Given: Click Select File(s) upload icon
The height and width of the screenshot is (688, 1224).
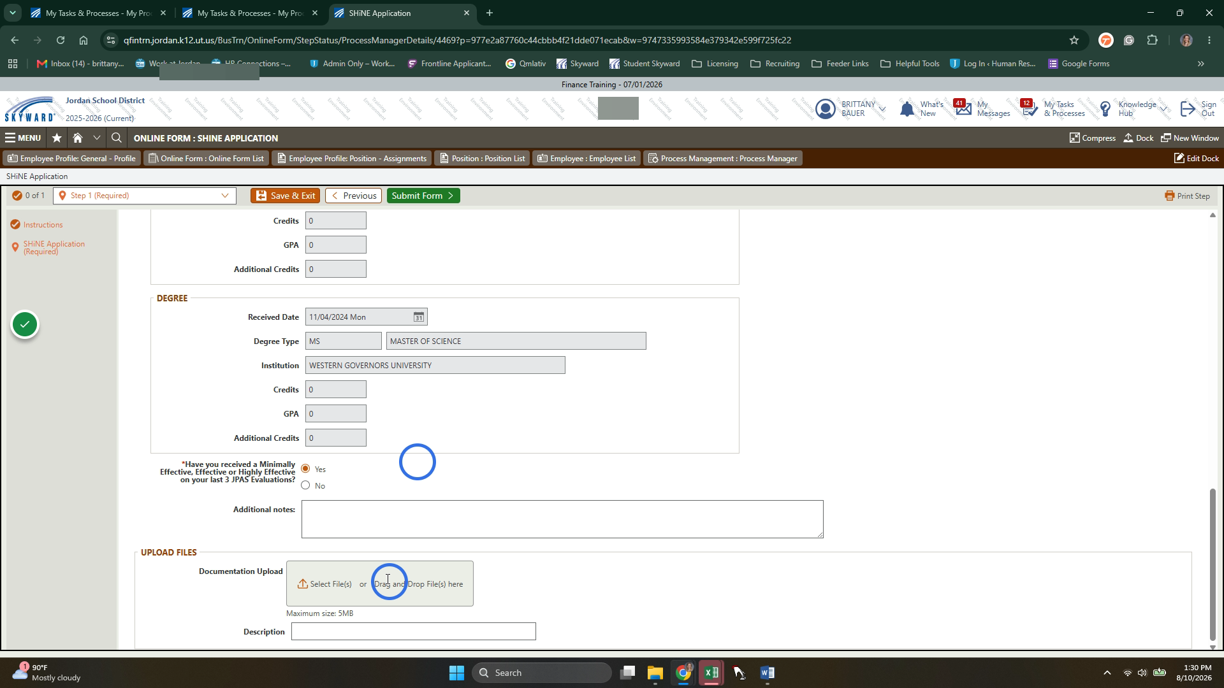Looking at the screenshot, I should (x=303, y=584).
